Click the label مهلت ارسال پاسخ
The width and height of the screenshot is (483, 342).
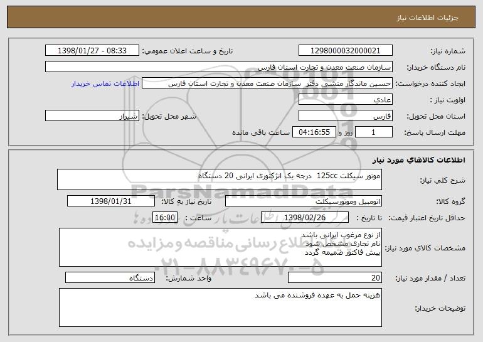(x=435, y=133)
